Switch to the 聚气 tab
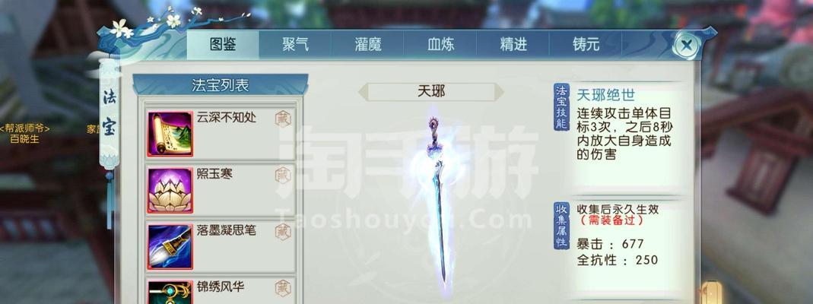Image resolution: width=813 pixels, height=304 pixels. [x=296, y=45]
